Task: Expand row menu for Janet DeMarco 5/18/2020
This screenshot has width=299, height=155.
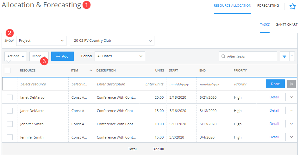Action: tap(291, 97)
